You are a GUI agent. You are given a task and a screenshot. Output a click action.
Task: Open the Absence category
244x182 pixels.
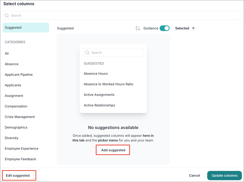point(11,64)
